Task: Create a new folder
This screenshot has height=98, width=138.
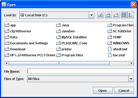Action: coord(116,15)
